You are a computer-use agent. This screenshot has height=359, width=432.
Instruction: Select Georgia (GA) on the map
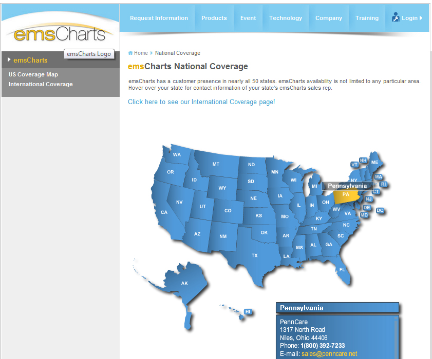(x=328, y=244)
